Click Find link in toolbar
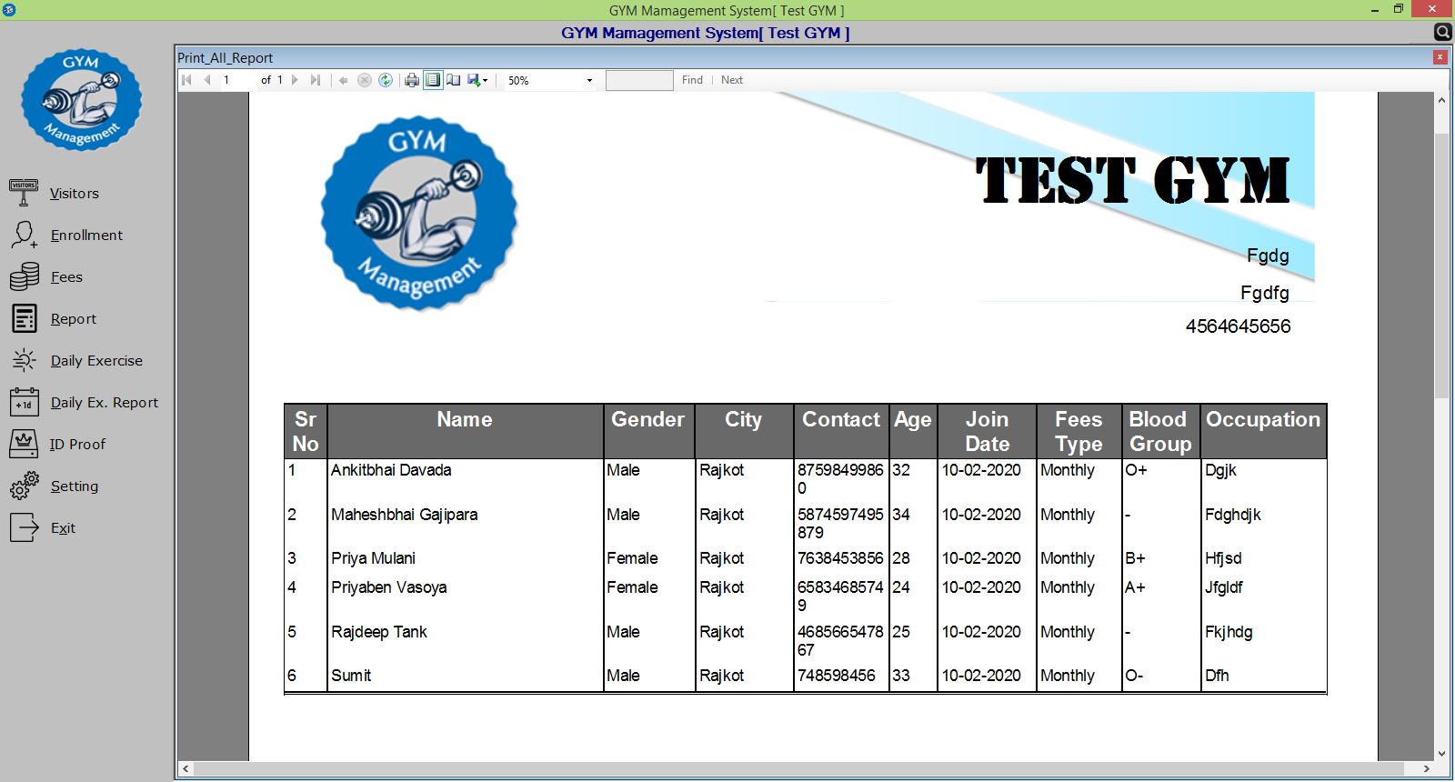 coord(692,80)
